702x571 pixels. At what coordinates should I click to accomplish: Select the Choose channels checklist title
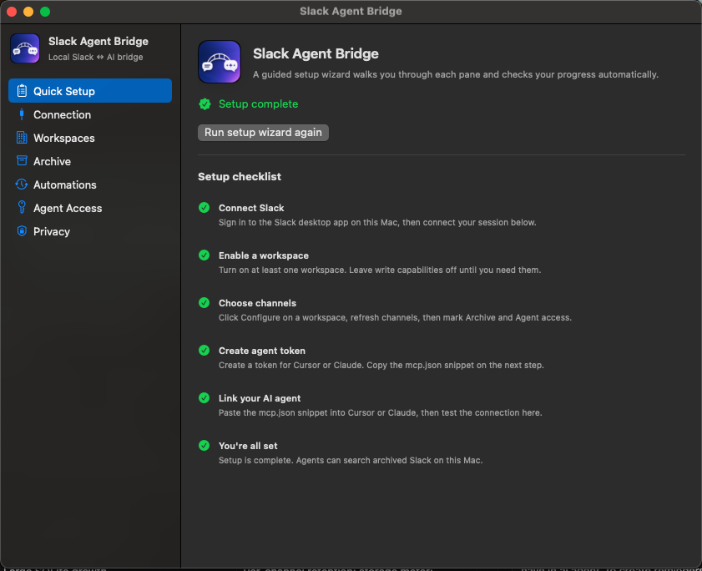(x=257, y=303)
